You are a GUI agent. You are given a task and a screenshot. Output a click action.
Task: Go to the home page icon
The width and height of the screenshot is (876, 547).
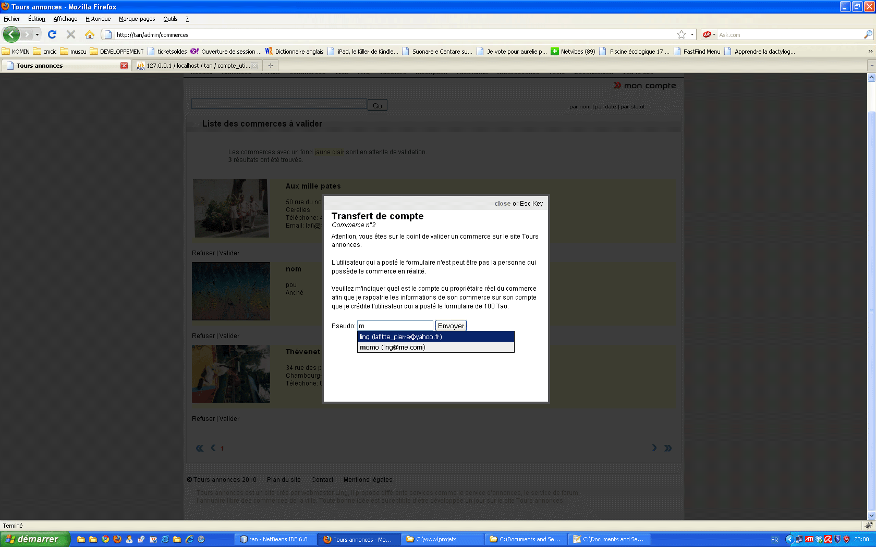click(x=90, y=34)
